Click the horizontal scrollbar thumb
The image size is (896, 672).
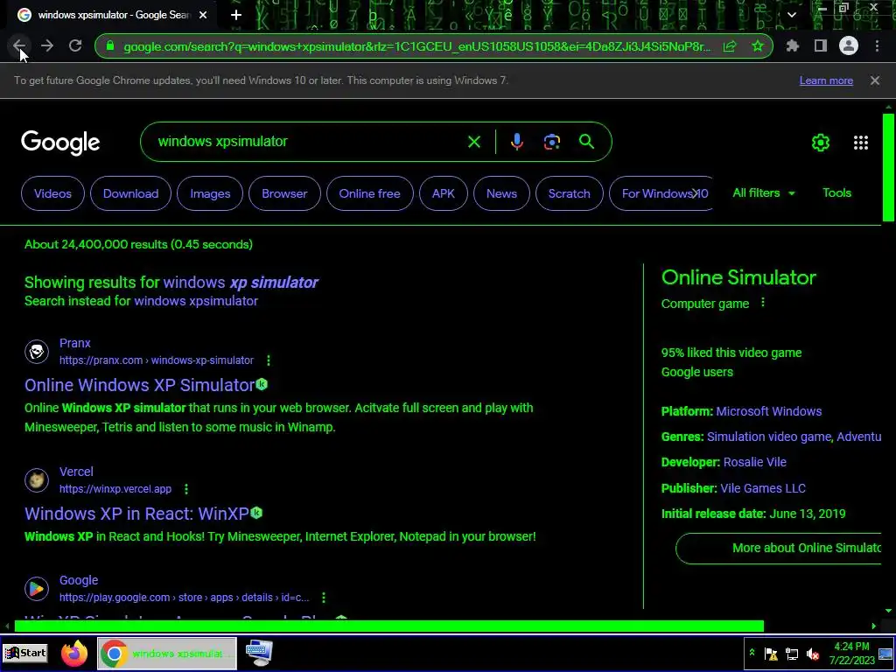[x=388, y=626]
